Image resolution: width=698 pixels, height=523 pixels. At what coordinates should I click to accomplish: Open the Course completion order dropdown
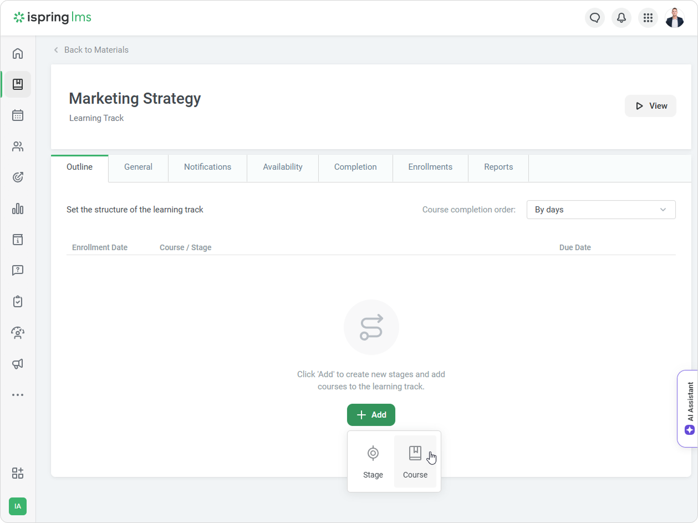click(x=600, y=210)
